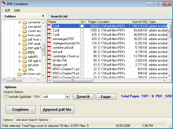
Task: Expand the PDF small folder node
Action: click(19, 44)
